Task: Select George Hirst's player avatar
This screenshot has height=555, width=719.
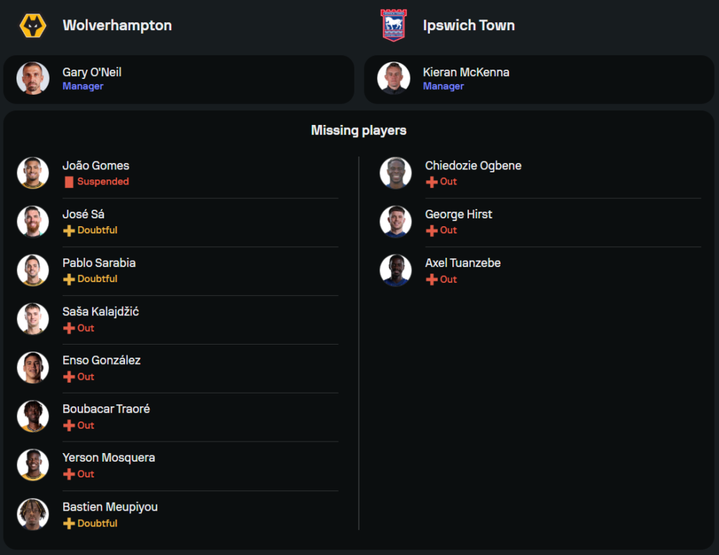Action: 395,221
